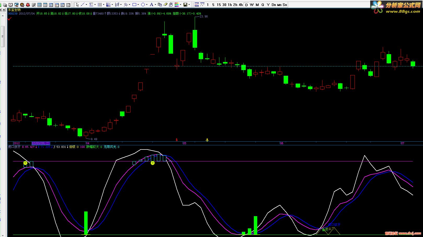423x237 pixels.
Task: Expand the save icon dropdown arrow
Action: point(189,5)
